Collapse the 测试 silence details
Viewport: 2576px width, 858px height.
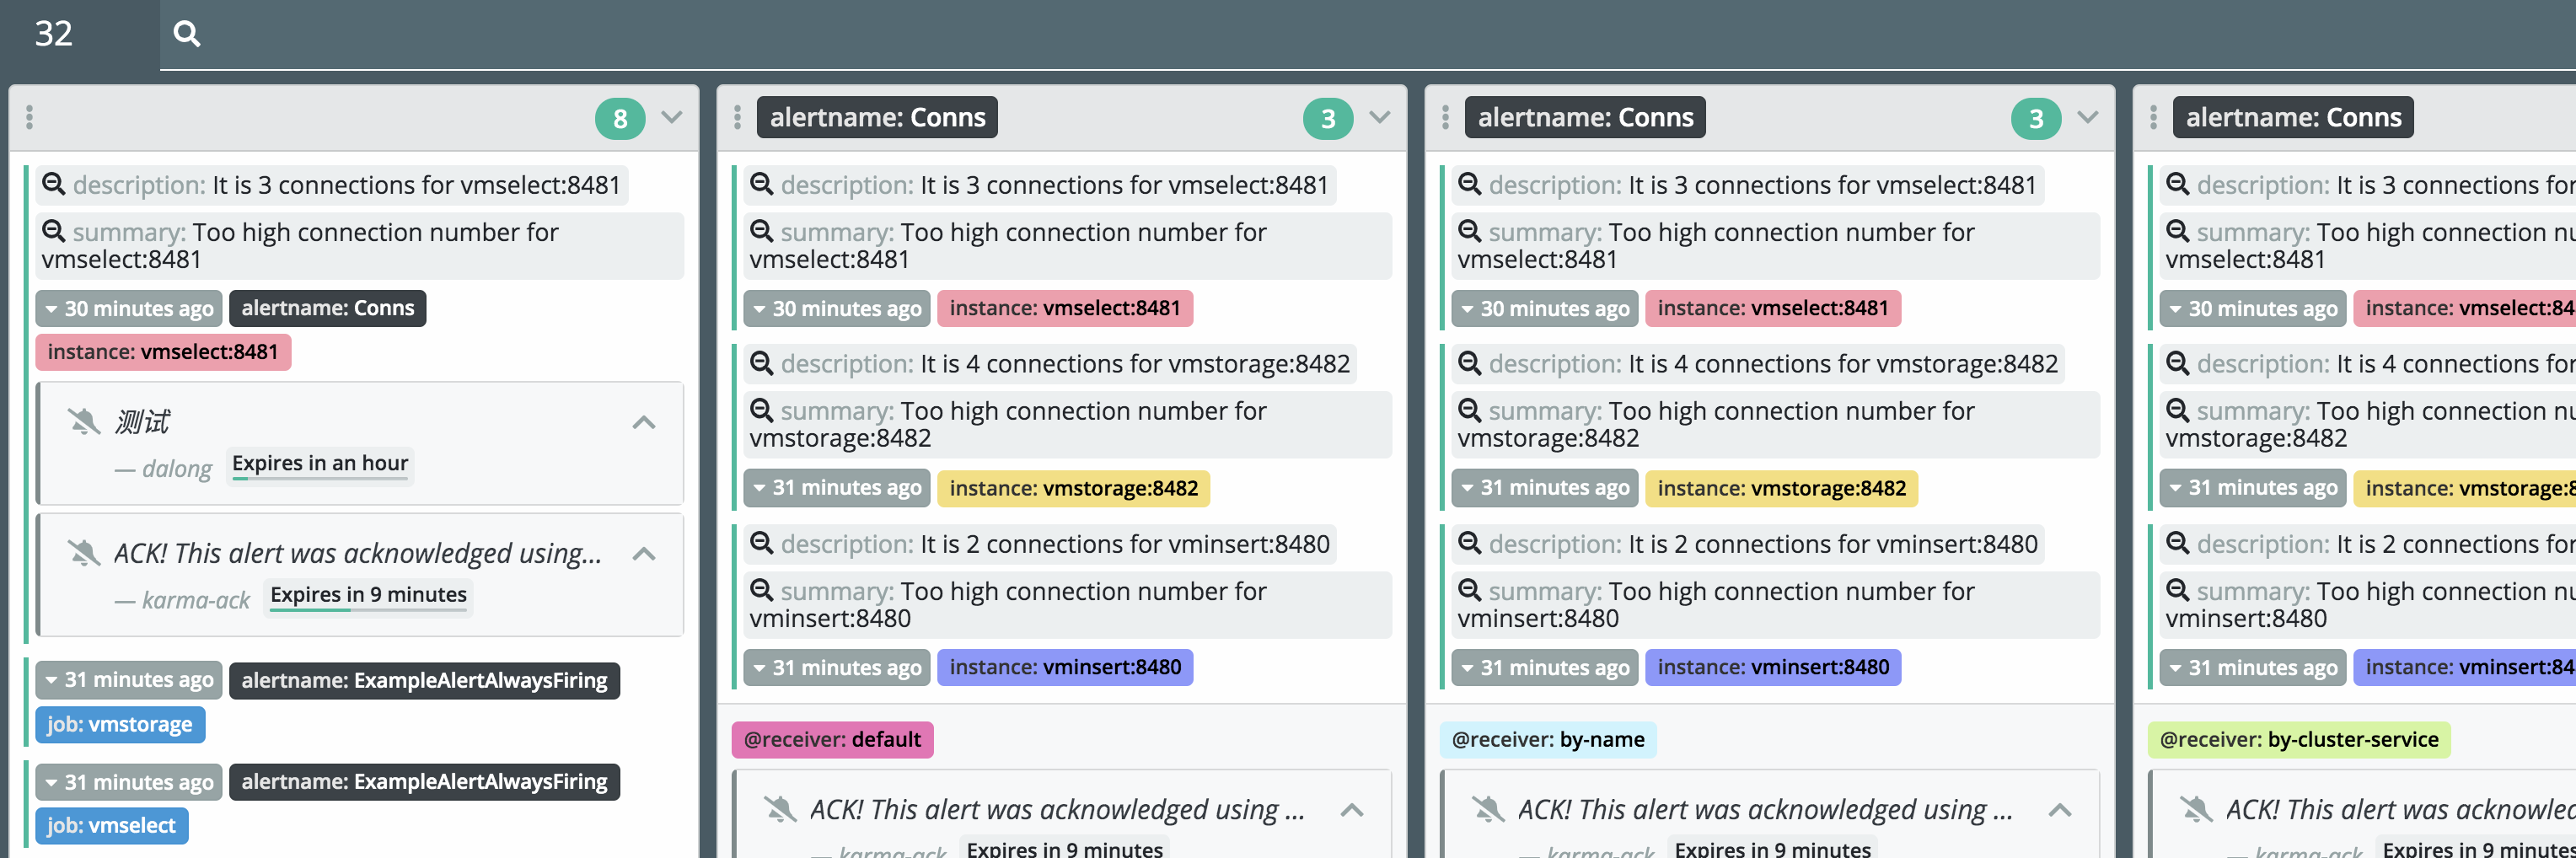[644, 423]
